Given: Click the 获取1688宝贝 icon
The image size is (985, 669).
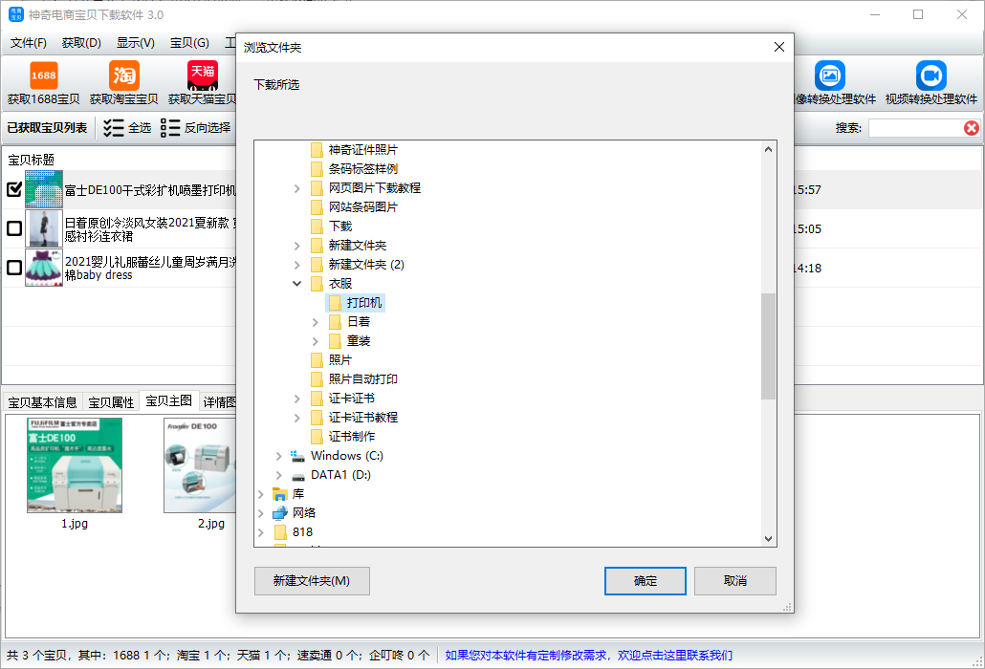Looking at the screenshot, I should (43, 76).
